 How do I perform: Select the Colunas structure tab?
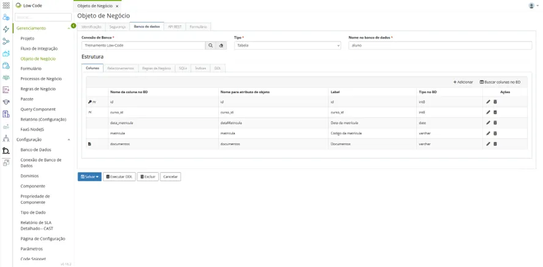pos(93,68)
